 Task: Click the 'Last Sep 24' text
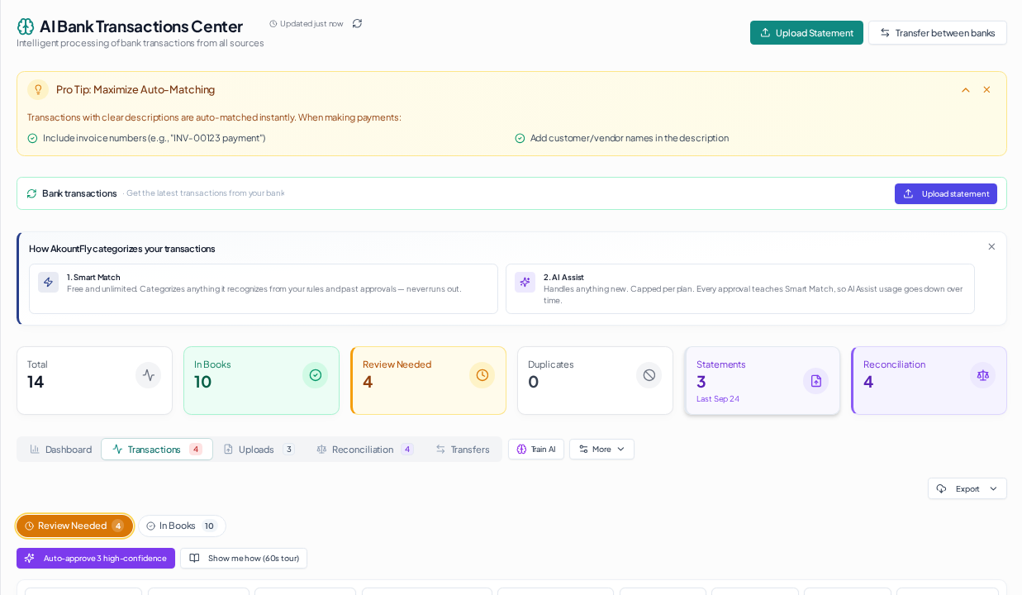718,399
